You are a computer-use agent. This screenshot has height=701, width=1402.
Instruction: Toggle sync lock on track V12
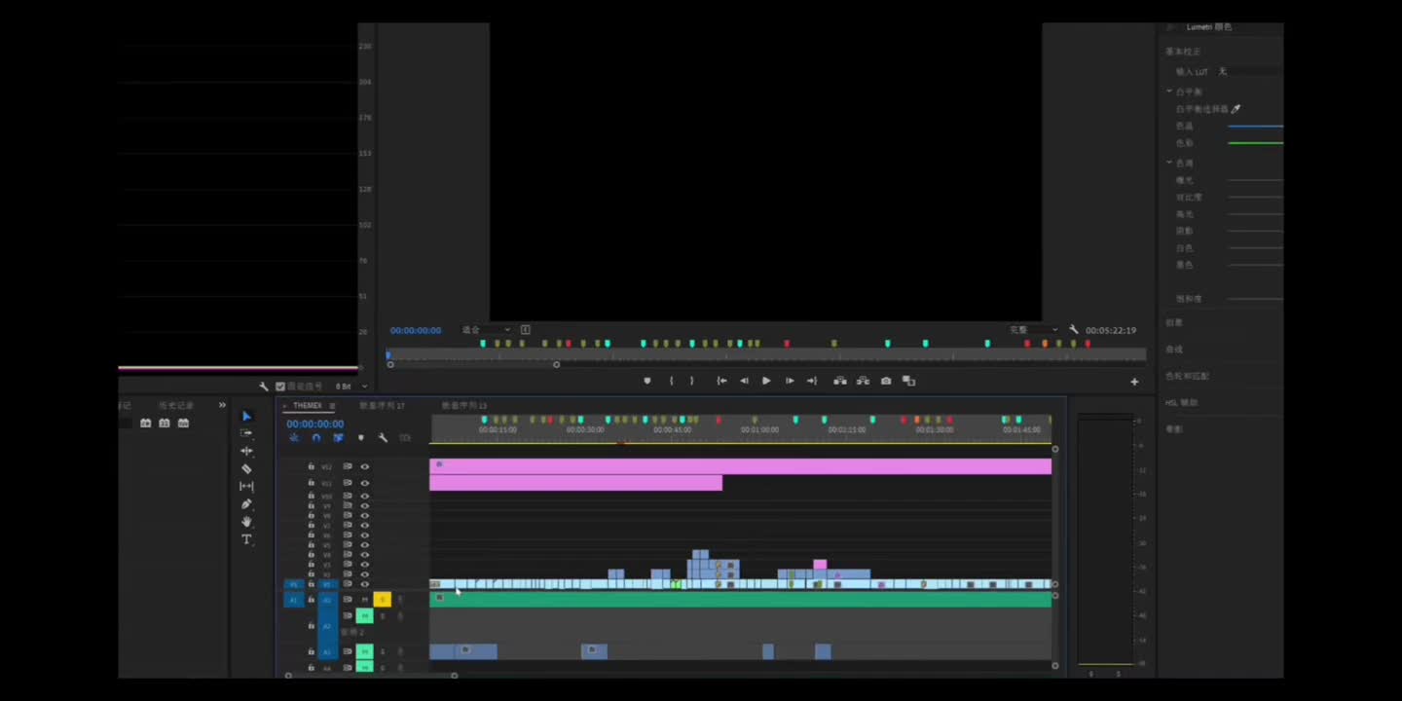point(348,466)
